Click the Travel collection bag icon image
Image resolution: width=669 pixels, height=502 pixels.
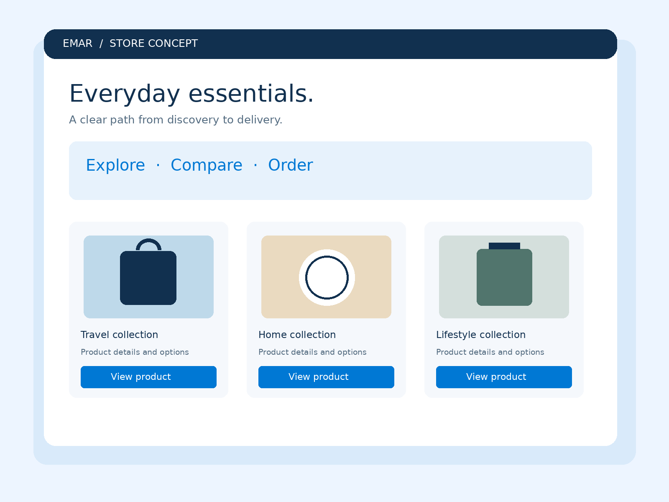pyautogui.click(x=148, y=277)
